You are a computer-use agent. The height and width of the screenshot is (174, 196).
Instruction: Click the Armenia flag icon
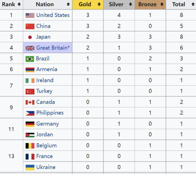coord(30,70)
